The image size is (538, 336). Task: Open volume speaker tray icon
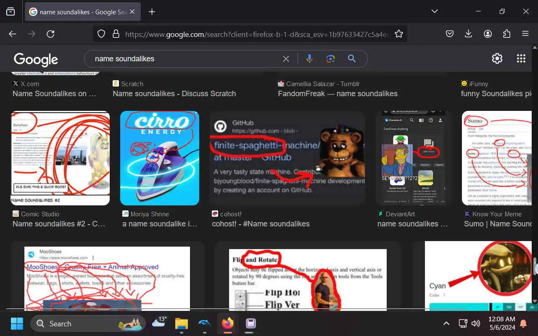(x=476, y=323)
